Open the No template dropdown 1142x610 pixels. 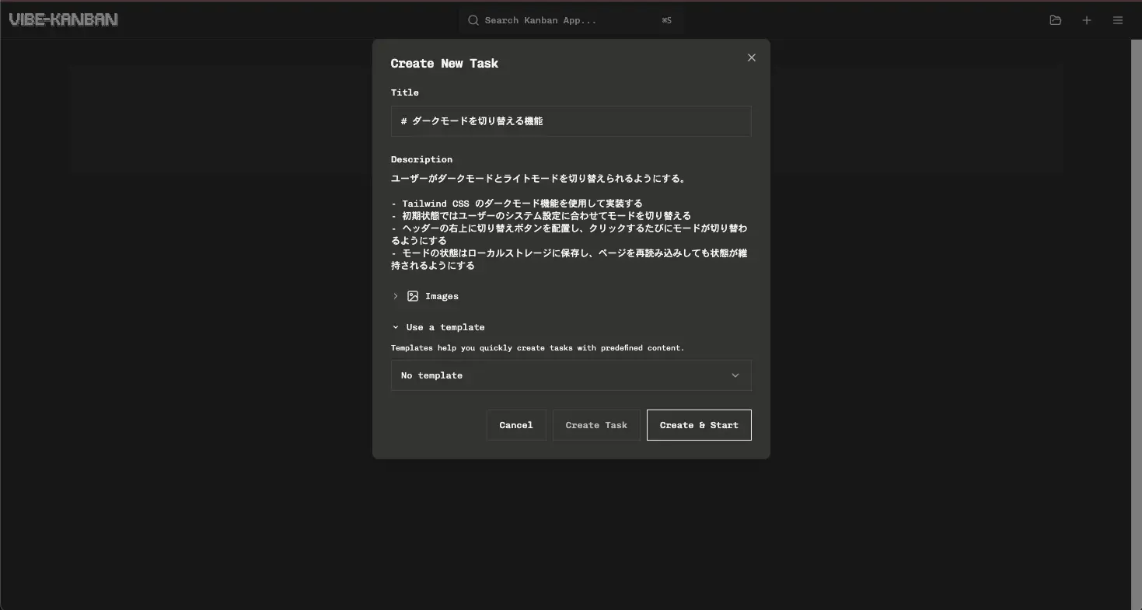(571, 375)
